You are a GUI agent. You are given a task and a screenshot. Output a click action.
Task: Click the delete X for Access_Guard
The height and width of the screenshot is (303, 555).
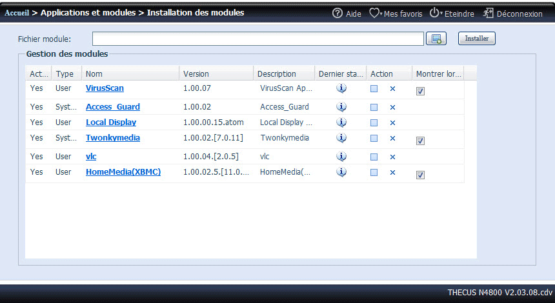(x=392, y=107)
